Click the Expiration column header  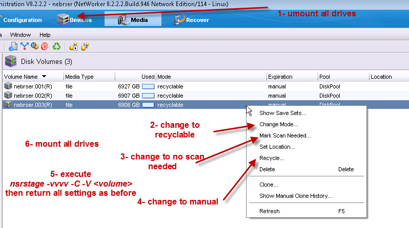280,77
